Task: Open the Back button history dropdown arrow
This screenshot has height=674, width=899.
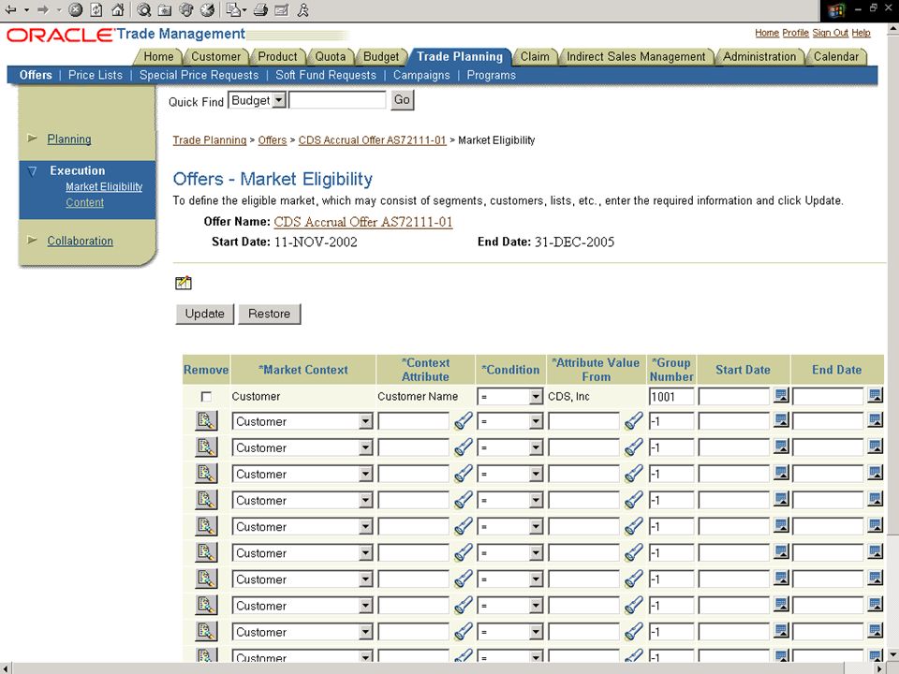Action: [x=26, y=9]
